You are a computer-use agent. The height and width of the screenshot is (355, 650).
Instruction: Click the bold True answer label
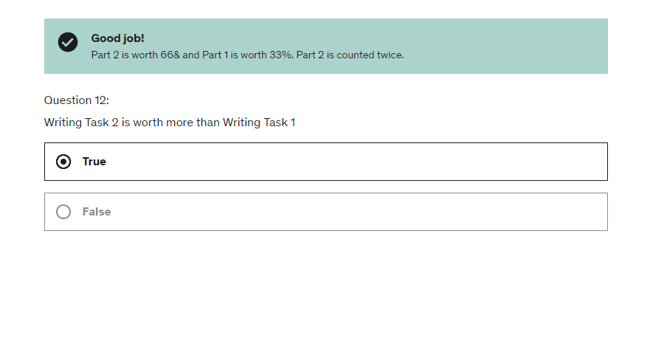94,162
